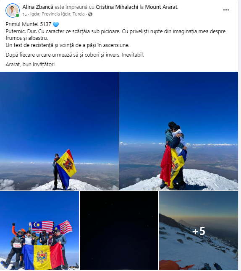Screen dimensions: 241x271
Task: Click the 'Primul Munte! 5137' text line
Action: [x=29, y=24]
